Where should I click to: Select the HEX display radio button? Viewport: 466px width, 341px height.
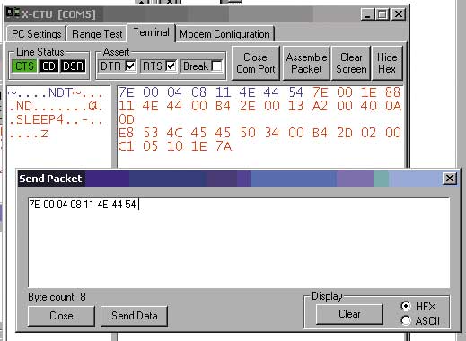coord(406,306)
